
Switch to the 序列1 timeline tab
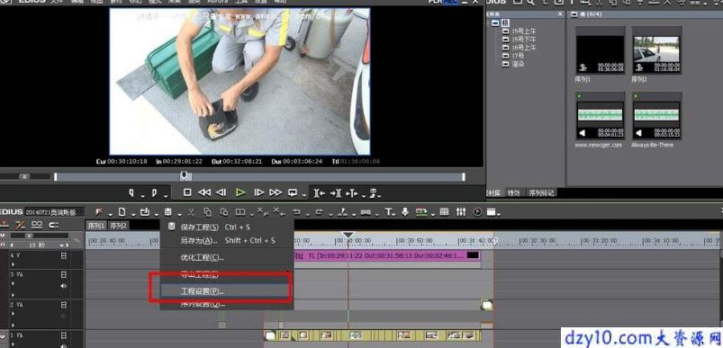coord(96,226)
